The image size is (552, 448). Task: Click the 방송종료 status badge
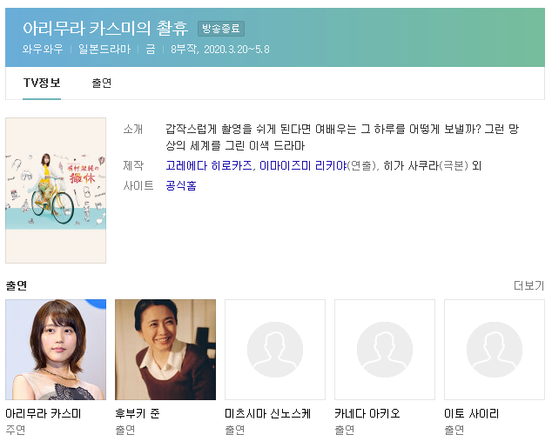tap(221, 29)
